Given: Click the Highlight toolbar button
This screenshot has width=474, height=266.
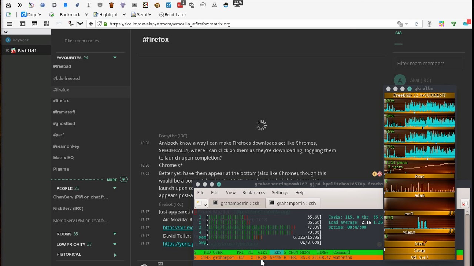Looking at the screenshot, I should pyautogui.click(x=106, y=14).
